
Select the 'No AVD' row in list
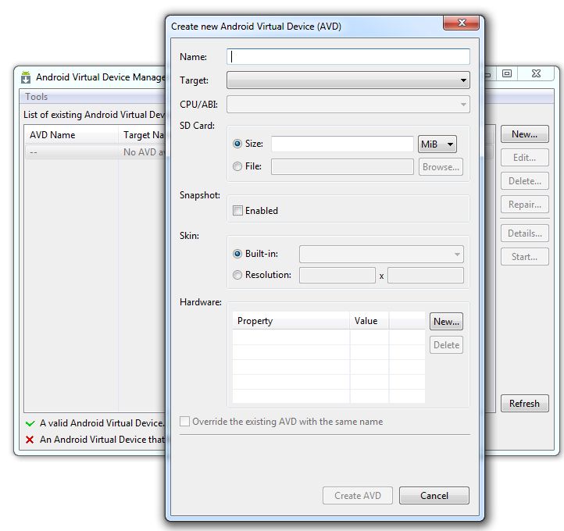(x=95, y=152)
